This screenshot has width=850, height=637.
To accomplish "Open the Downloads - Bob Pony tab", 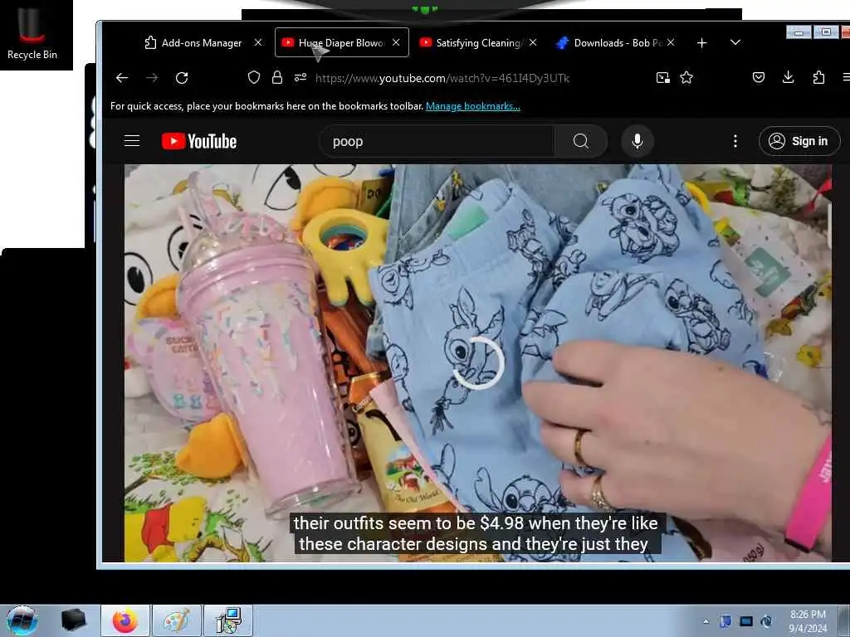I will point(617,43).
